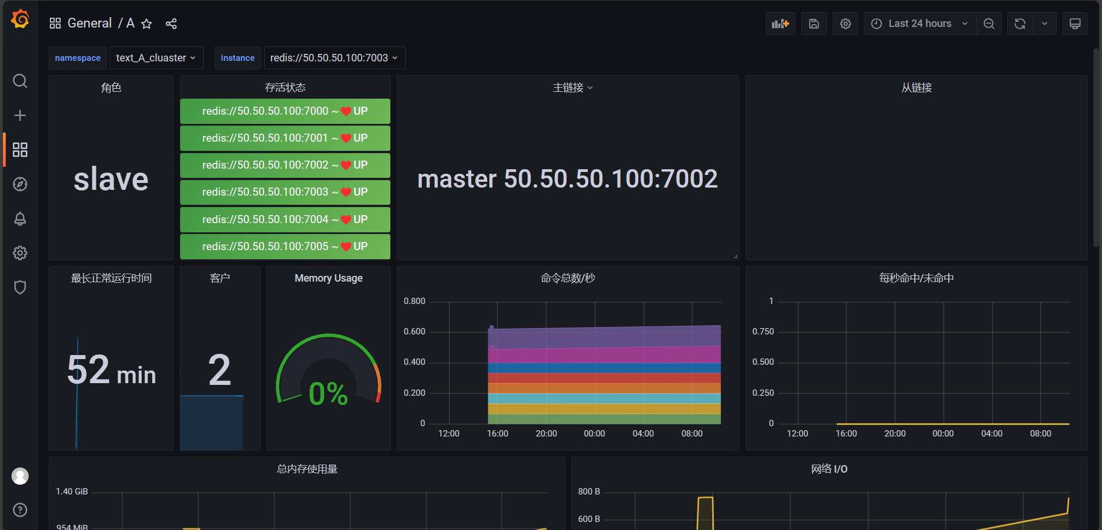
Task: Click the 总内存使用量 panel title
Action: 307,469
